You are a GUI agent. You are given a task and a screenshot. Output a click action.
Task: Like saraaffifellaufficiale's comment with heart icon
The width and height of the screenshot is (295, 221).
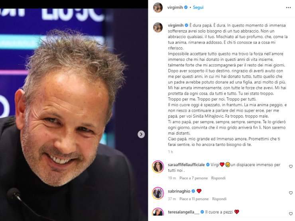click(291, 167)
